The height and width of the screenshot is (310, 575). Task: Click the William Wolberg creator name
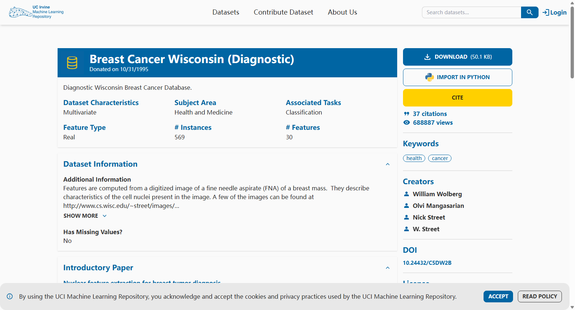[437, 194]
